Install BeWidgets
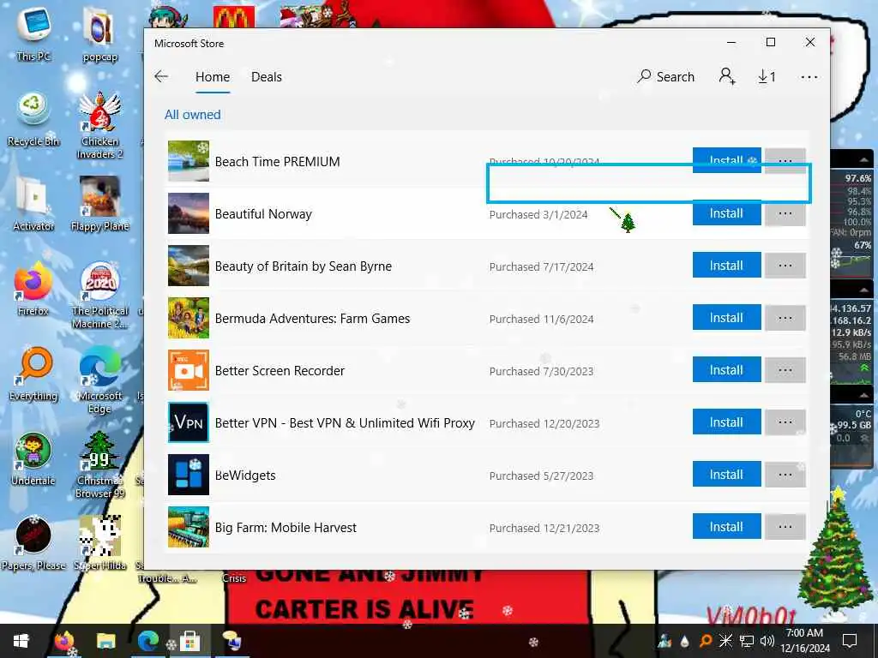Screen dimensions: 878x658 point(726,474)
